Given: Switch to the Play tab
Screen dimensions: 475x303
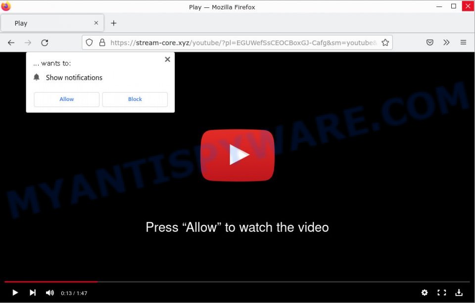Looking at the screenshot, I should [52, 23].
